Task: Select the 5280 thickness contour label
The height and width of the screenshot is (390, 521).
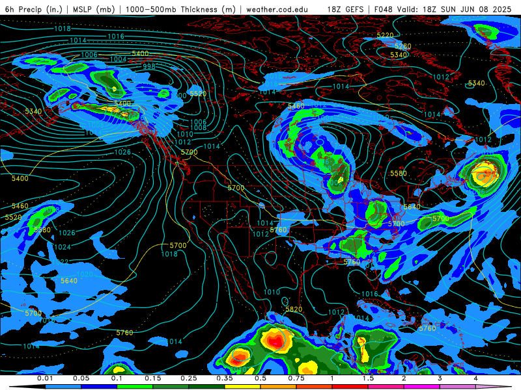Action: pyautogui.click(x=402, y=46)
